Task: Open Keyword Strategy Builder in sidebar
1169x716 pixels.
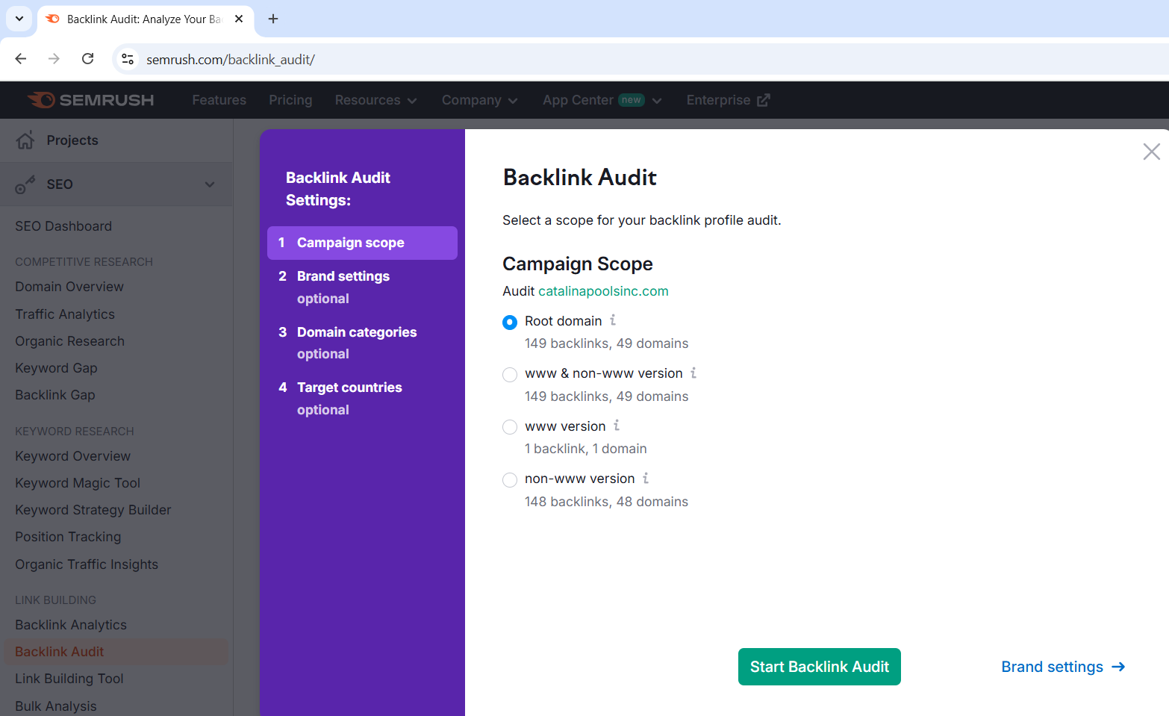Action: click(x=93, y=510)
